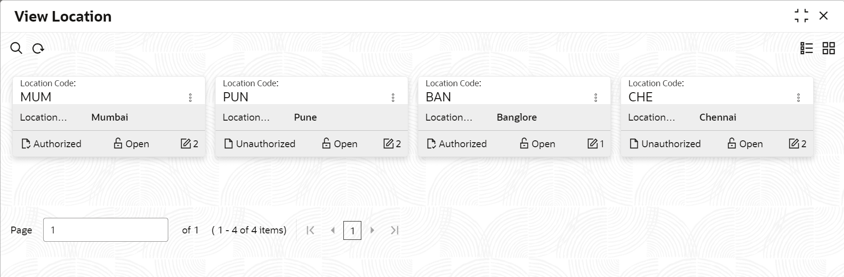844x277 pixels.
Task: Click the Unauthorized icon on PUN card
Action: [228, 144]
